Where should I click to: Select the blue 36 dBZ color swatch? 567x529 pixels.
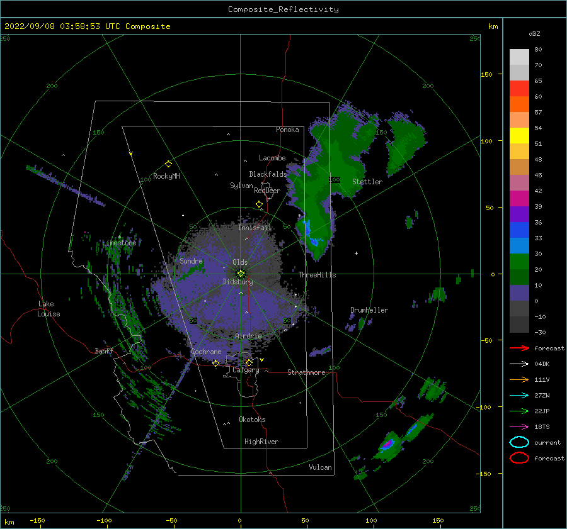519,230
